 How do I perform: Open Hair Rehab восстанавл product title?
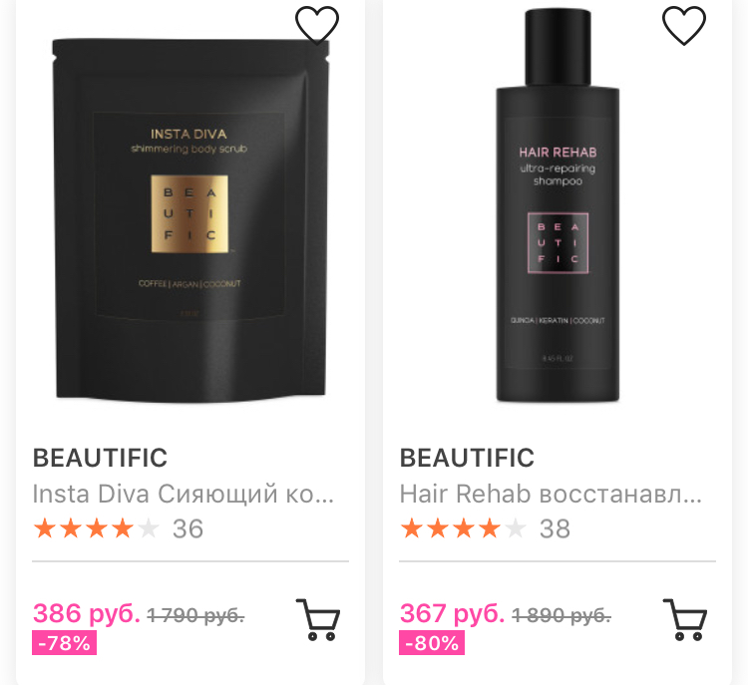click(551, 494)
